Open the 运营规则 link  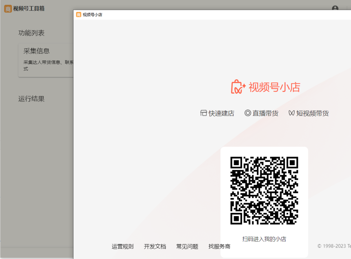click(123, 246)
